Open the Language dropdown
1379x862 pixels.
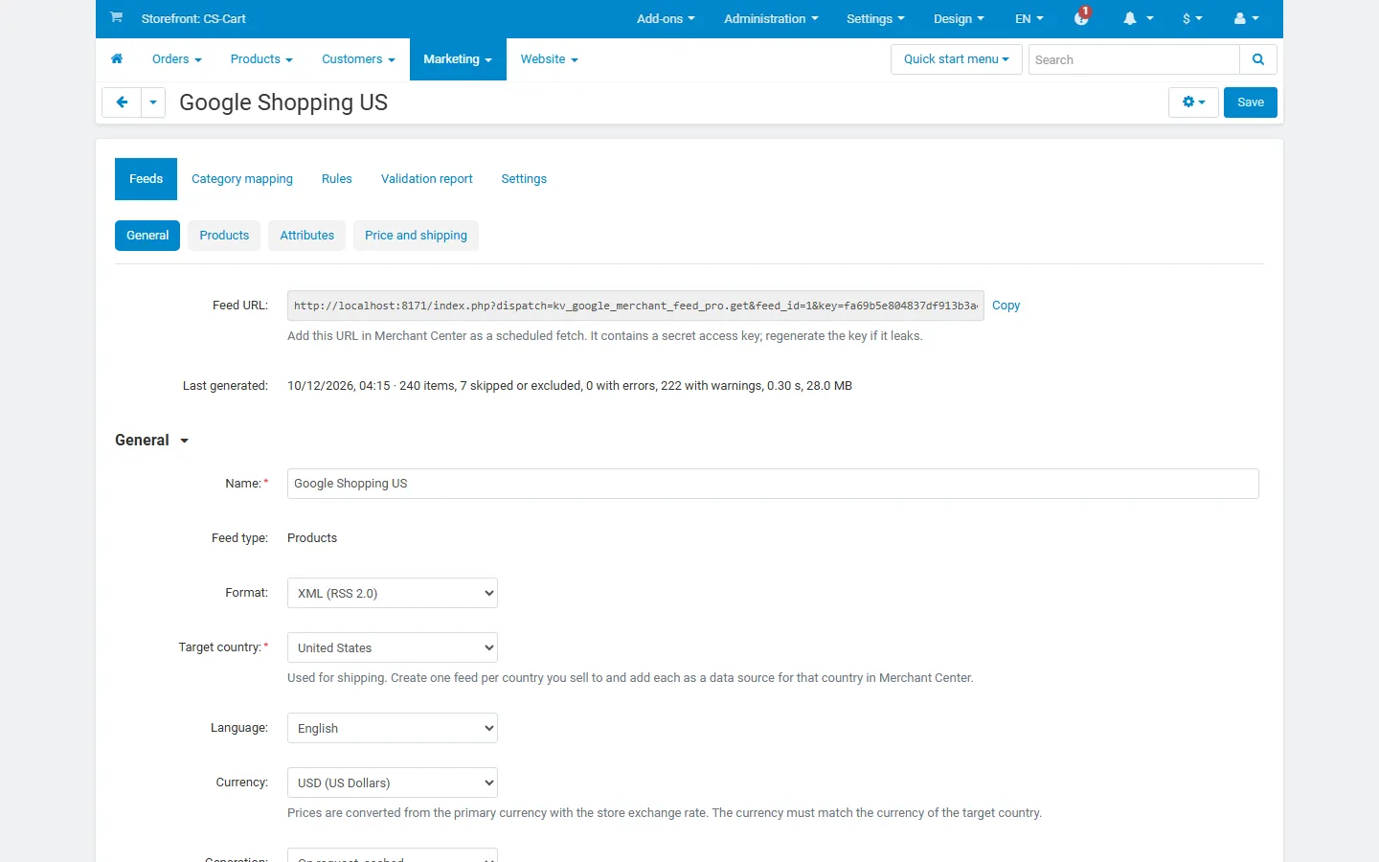pyautogui.click(x=393, y=728)
